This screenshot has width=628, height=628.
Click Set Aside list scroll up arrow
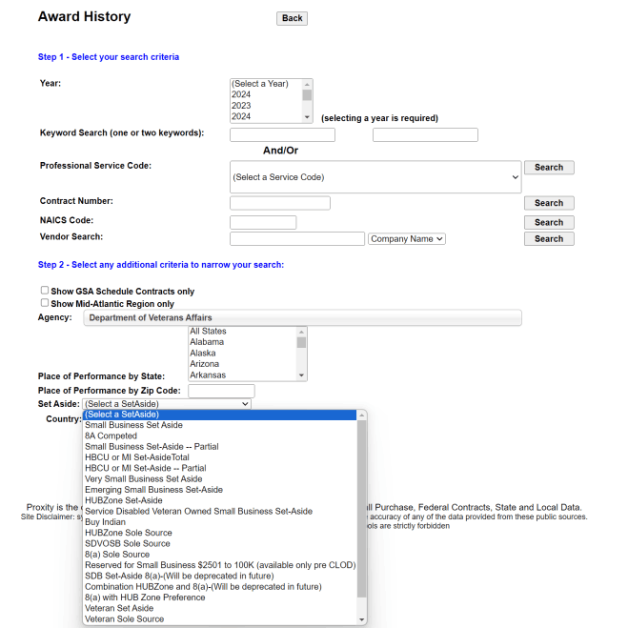click(362, 415)
